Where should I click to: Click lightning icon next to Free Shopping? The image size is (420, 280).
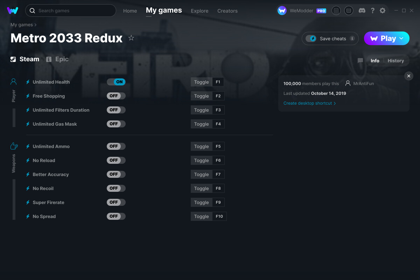(28, 96)
